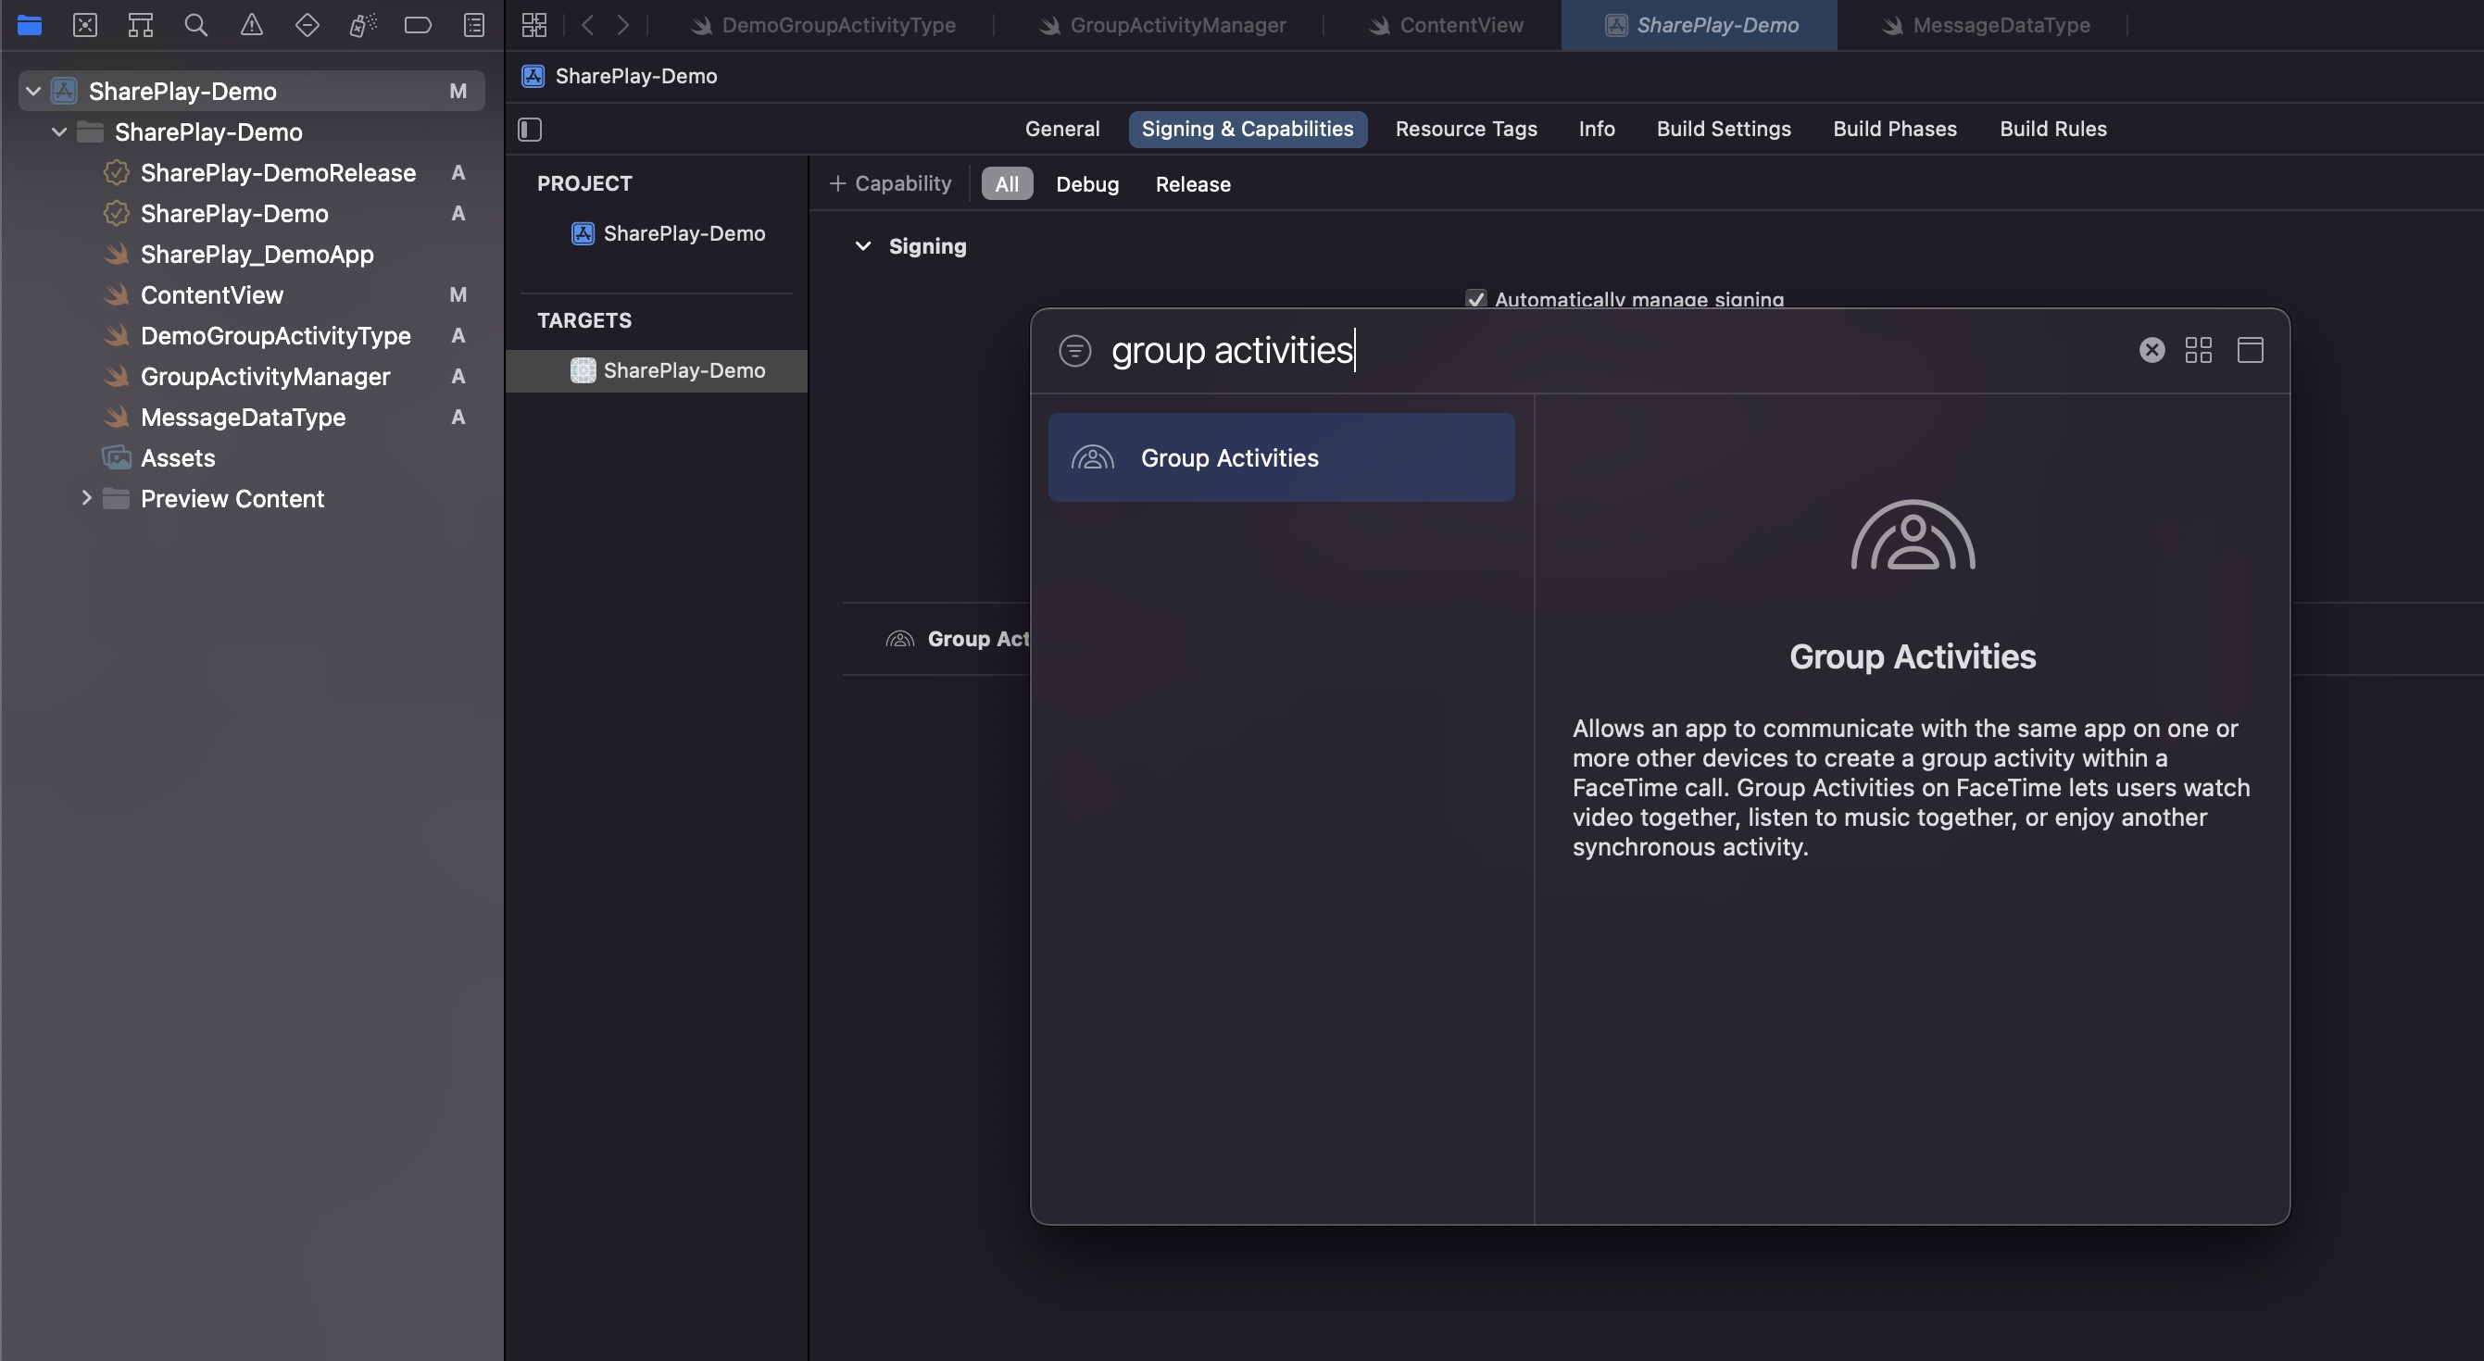Switch to the DemoGroupActivityType tab

[823, 25]
